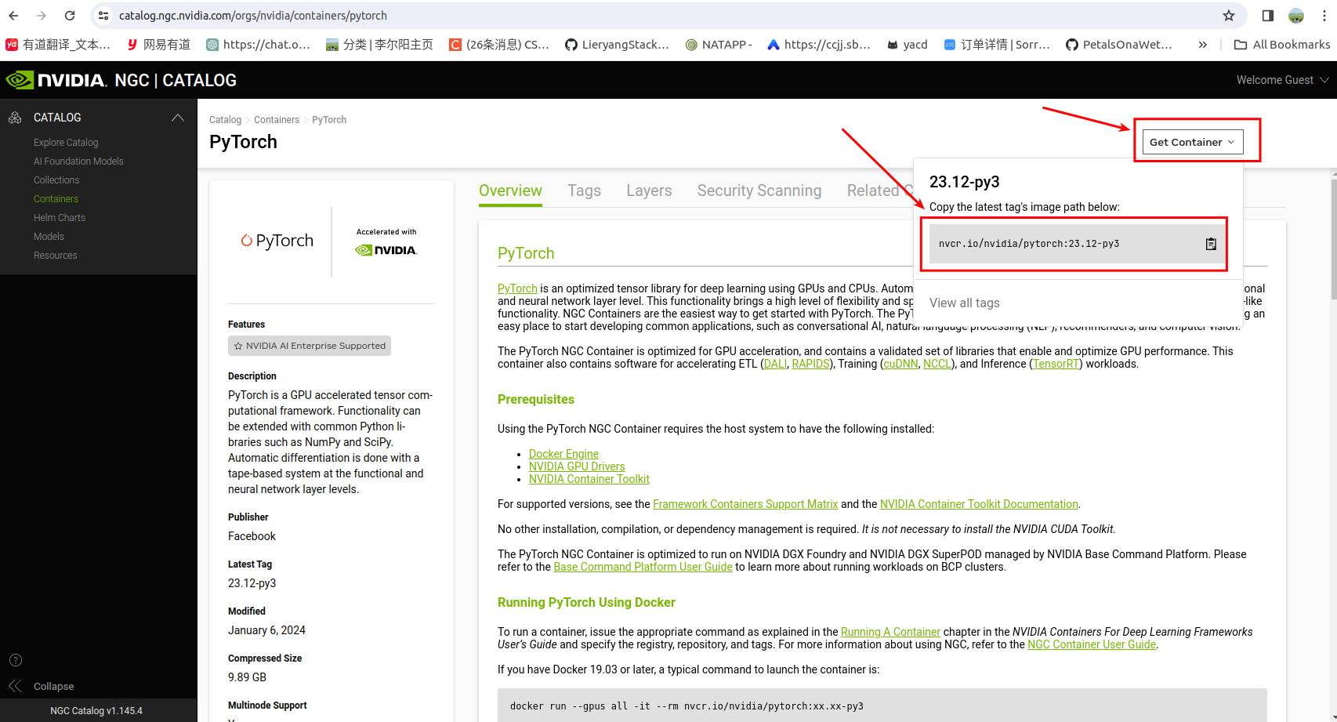This screenshot has height=722, width=1337.
Task: Go forward in browser history
Action: point(42,16)
